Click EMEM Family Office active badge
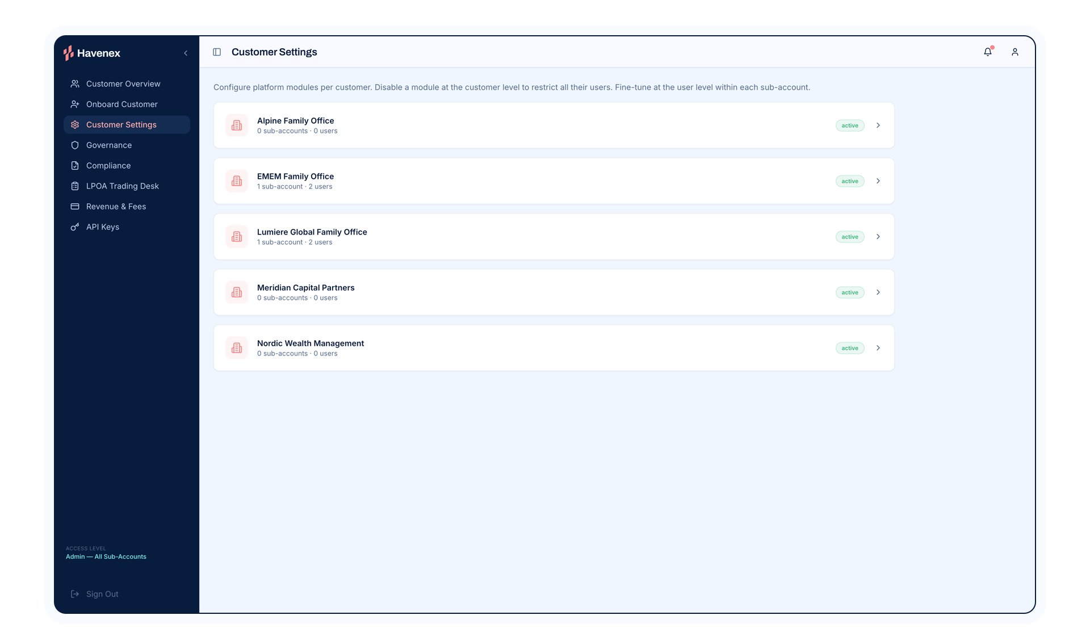The width and height of the screenshot is (1090, 636). click(x=850, y=181)
